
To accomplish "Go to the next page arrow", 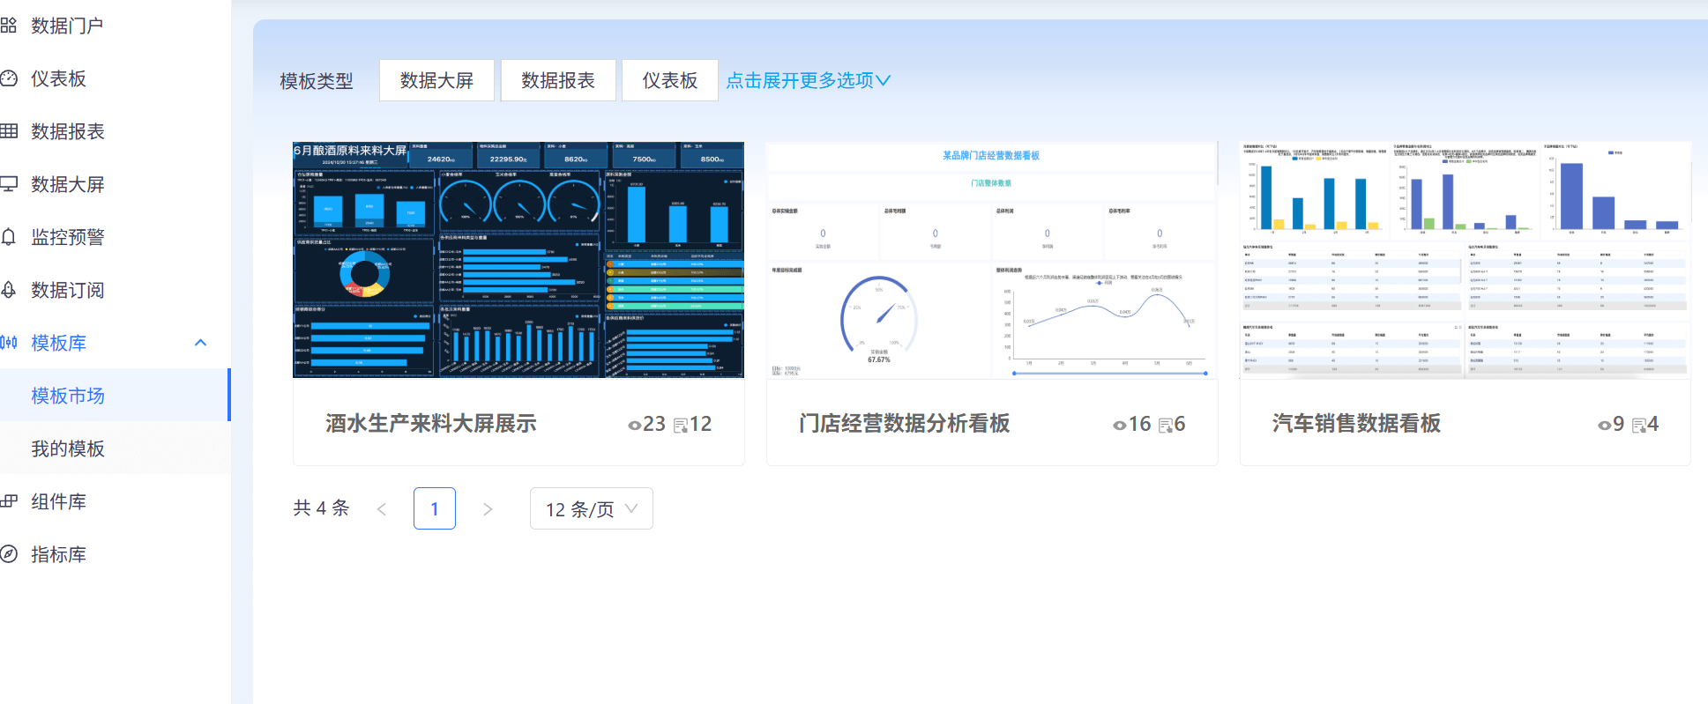I will 488,508.
